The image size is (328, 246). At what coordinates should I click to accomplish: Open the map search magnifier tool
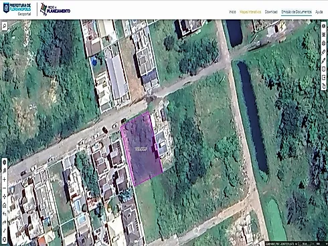(4, 26)
